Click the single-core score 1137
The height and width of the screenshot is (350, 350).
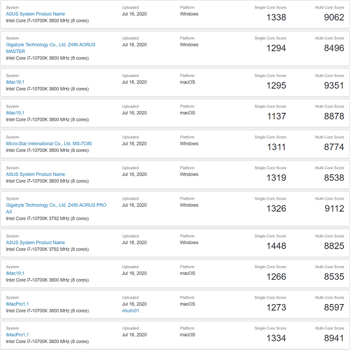tap(276, 116)
